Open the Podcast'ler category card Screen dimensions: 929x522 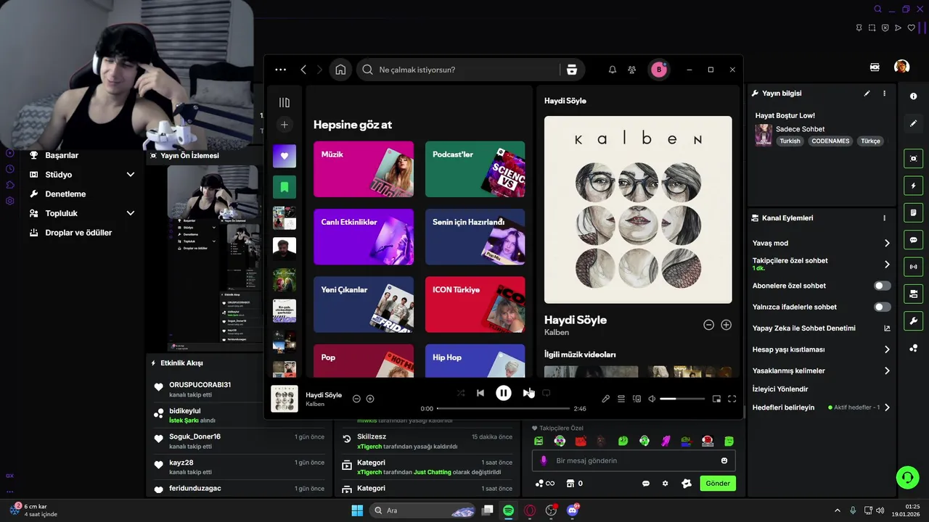(x=475, y=169)
